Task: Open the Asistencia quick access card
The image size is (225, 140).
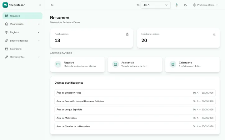Action: coord(135,64)
